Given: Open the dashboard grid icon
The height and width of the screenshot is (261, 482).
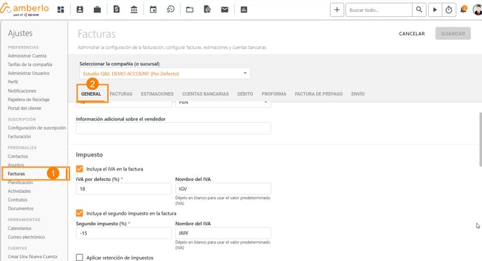Looking at the screenshot, I should coord(61,10).
